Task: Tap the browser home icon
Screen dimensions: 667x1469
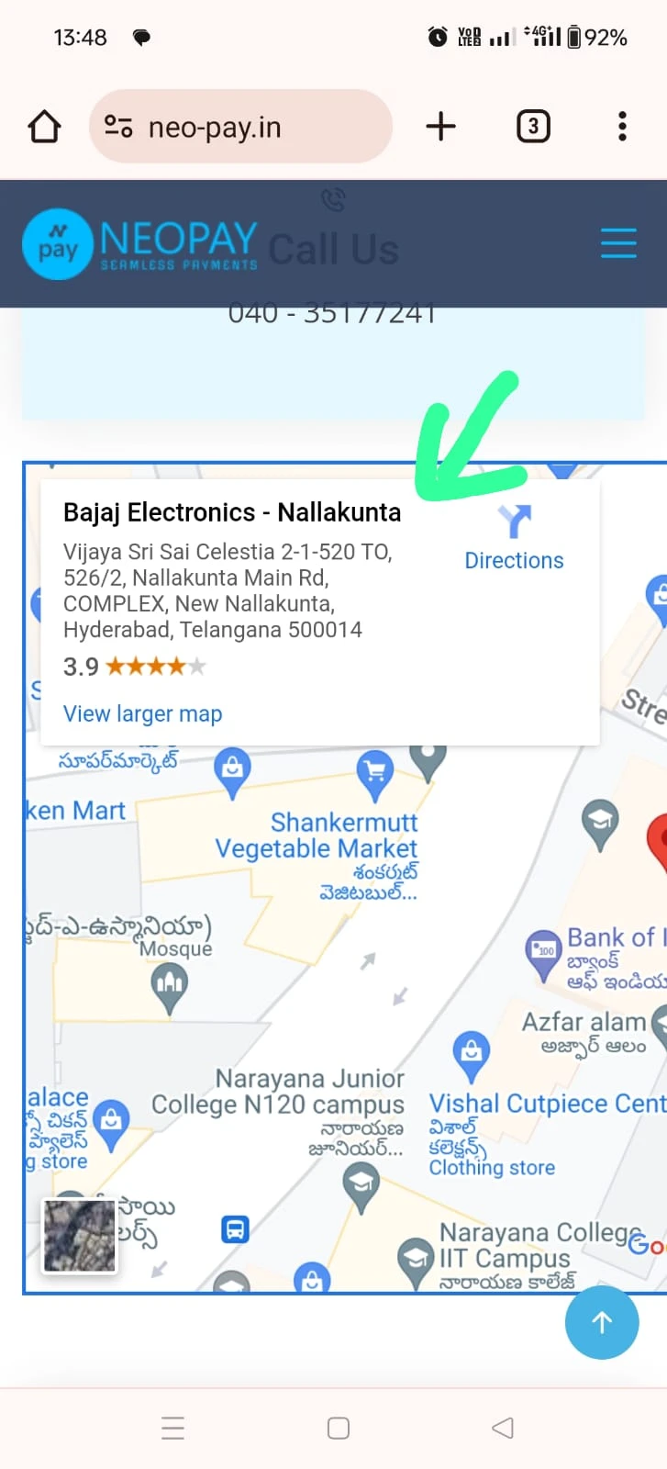Action: (44, 127)
